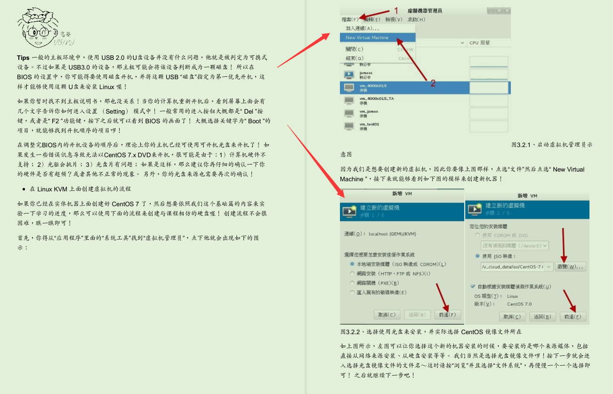Select 網路開機 (PXE) radio option
Screen dimensions: 613x394
pyautogui.click(x=352, y=283)
